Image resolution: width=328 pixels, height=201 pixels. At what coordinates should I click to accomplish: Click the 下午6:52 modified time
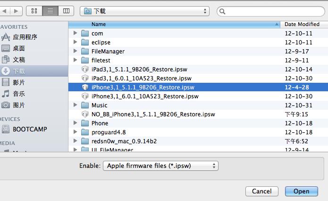tap(296, 141)
